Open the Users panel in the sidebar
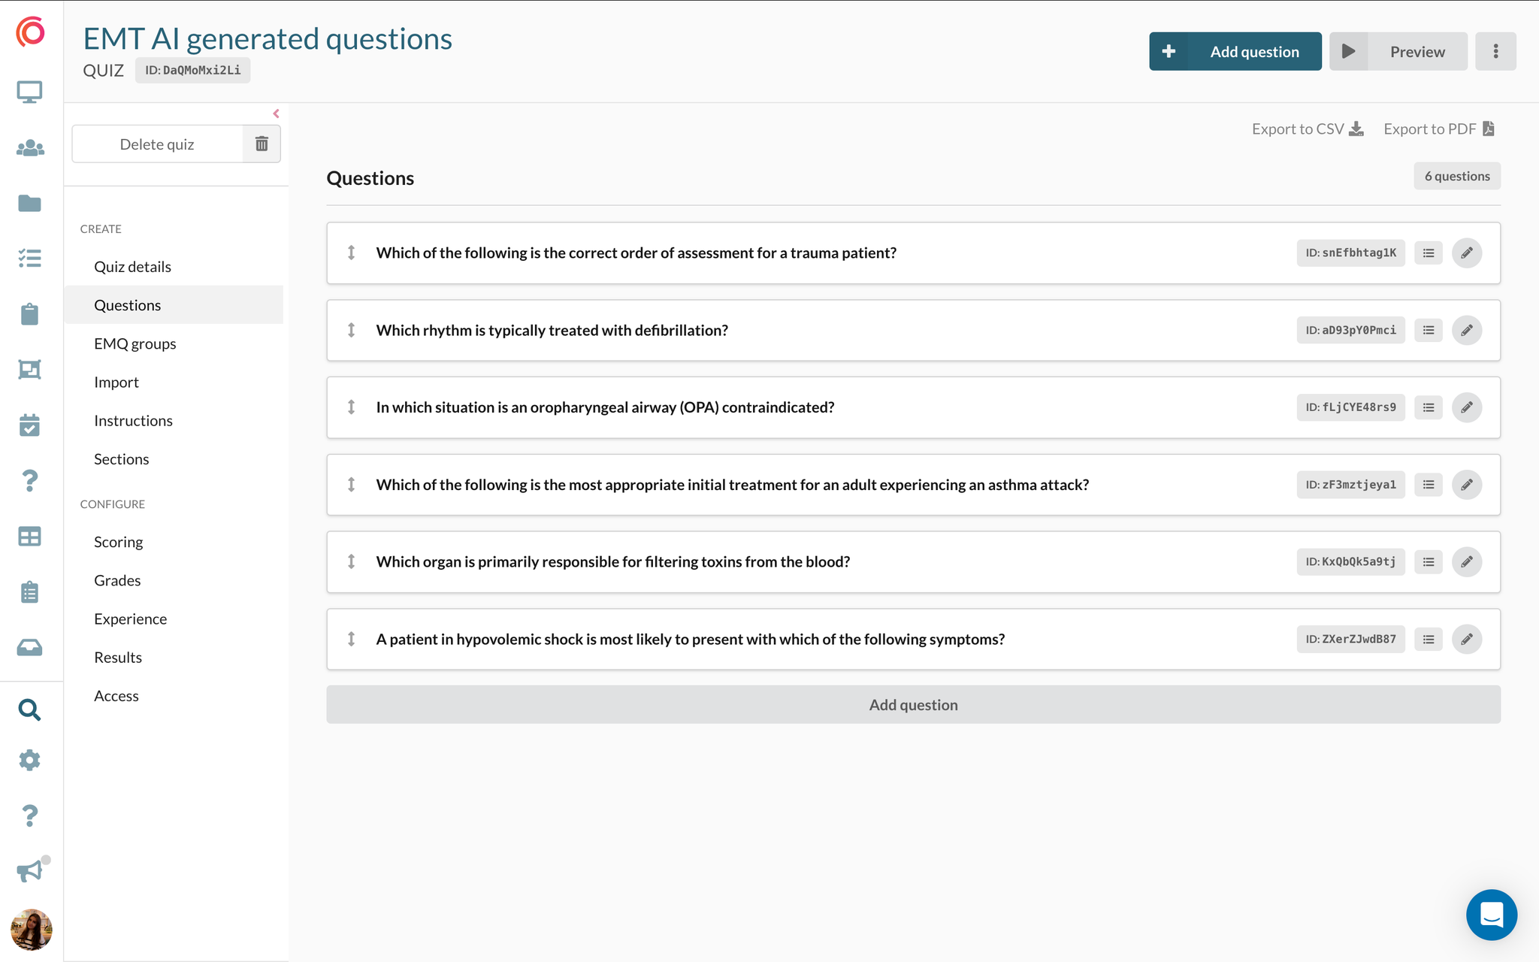The image size is (1539, 962). coord(30,148)
